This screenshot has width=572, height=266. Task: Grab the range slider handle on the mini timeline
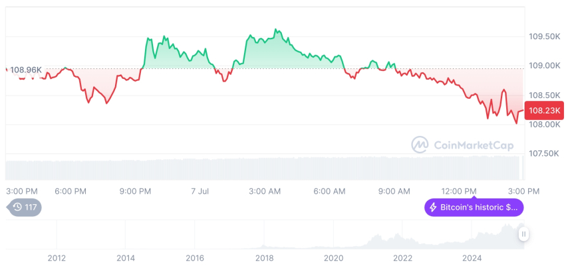(x=524, y=233)
